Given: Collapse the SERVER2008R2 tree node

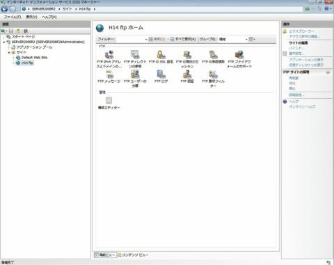Looking at the screenshot, I should 4,42.
